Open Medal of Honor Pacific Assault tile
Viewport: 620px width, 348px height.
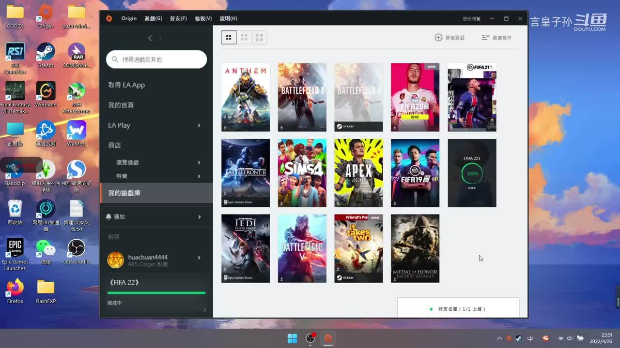pos(415,248)
